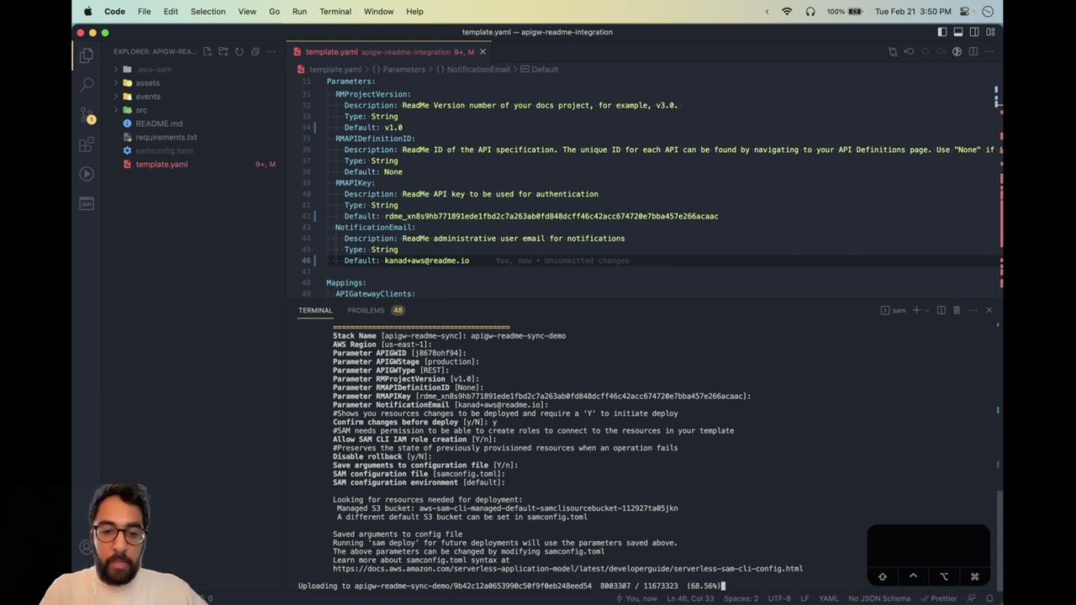The width and height of the screenshot is (1076, 605).
Task: Collapse all folders in Explorer
Action: (255, 51)
